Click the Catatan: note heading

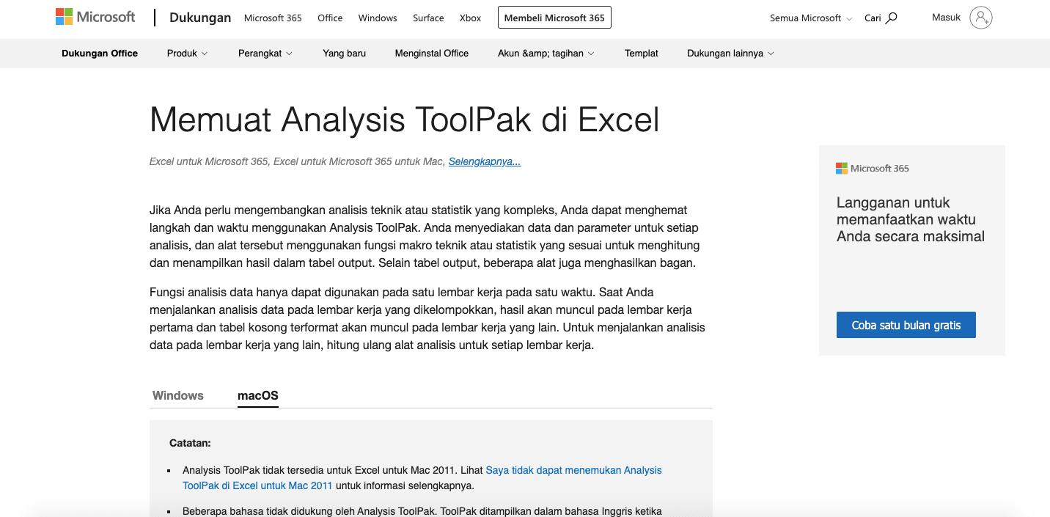190,443
